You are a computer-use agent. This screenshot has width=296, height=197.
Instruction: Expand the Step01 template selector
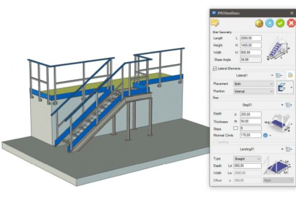click(282, 105)
